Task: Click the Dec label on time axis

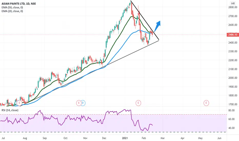Action: tap(104, 138)
